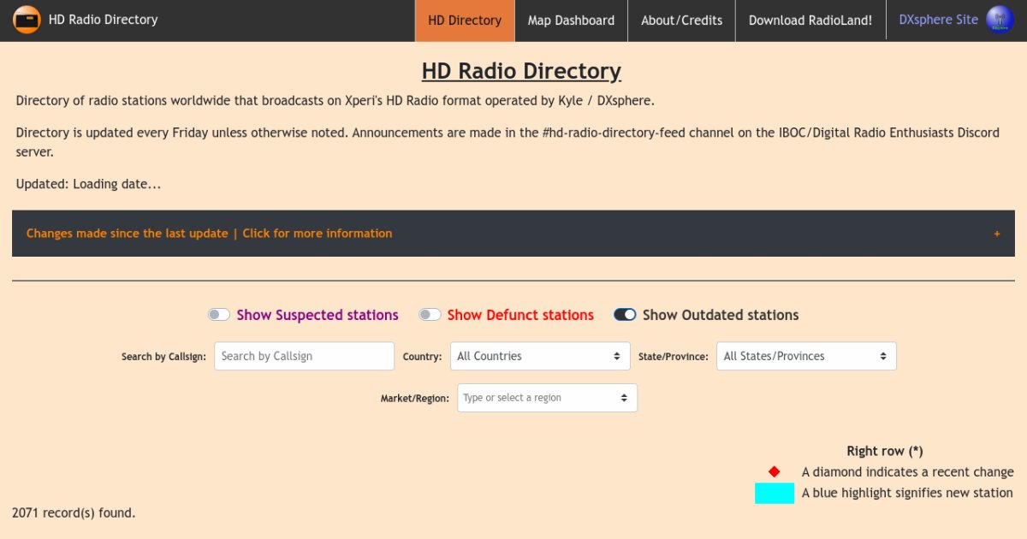This screenshot has width=1027, height=539.
Task: Open the About/Credits page
Action: [x=681, y=21]
